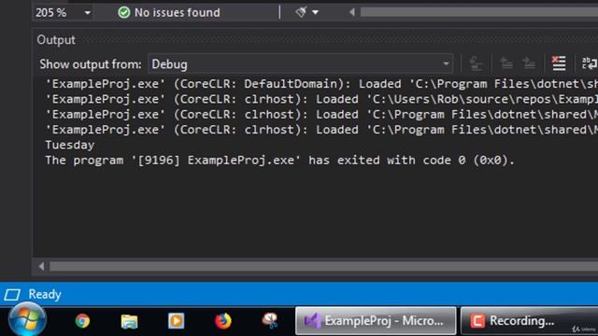The image size is (598, 336).
Task: Launch Firefox from the taskbar
Action: click(x=223, y=321)
